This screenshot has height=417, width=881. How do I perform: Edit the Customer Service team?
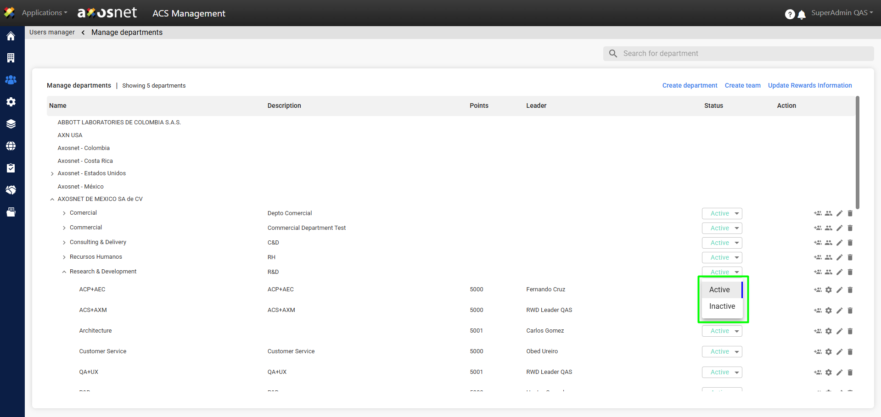(x=839, y=352)
